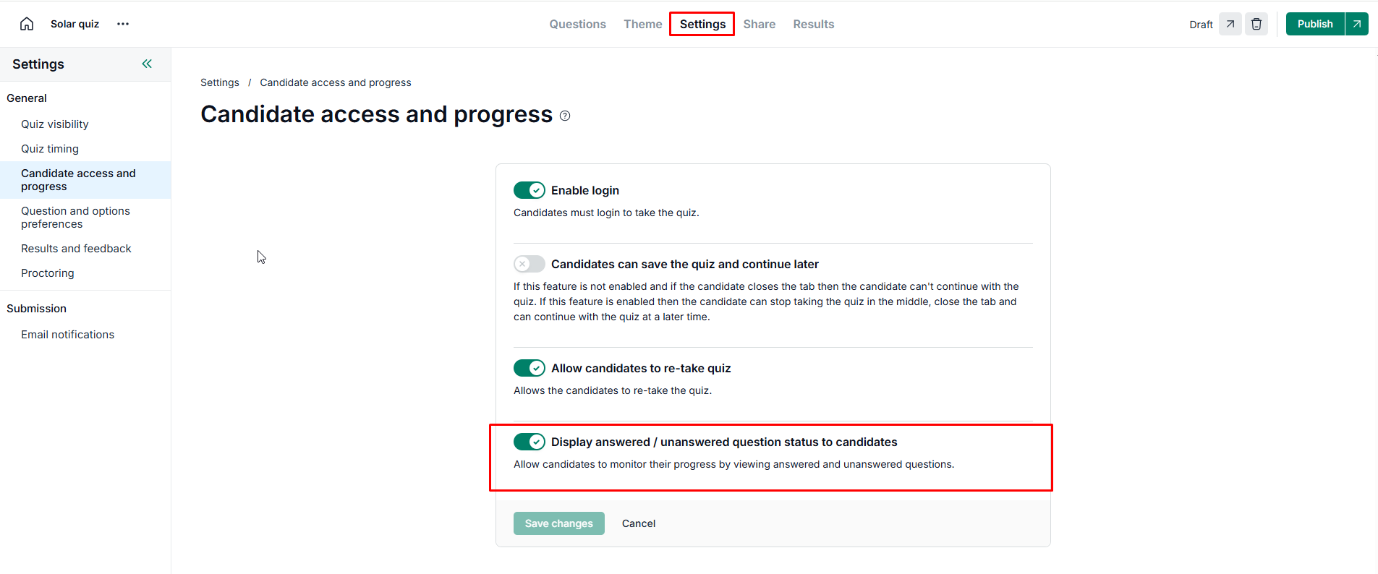Open the Theme tab

pyautogui.click(x=642, y=24)
